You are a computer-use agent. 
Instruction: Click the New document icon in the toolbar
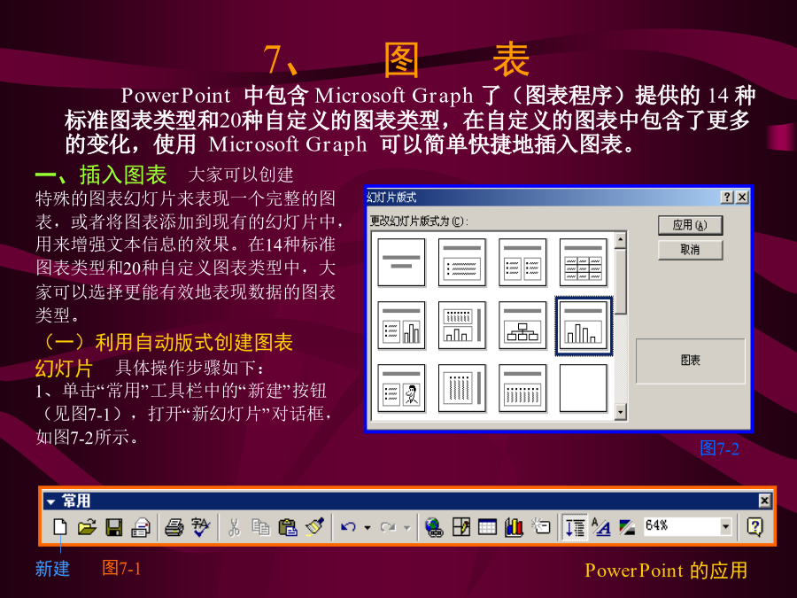click(60, 527)
